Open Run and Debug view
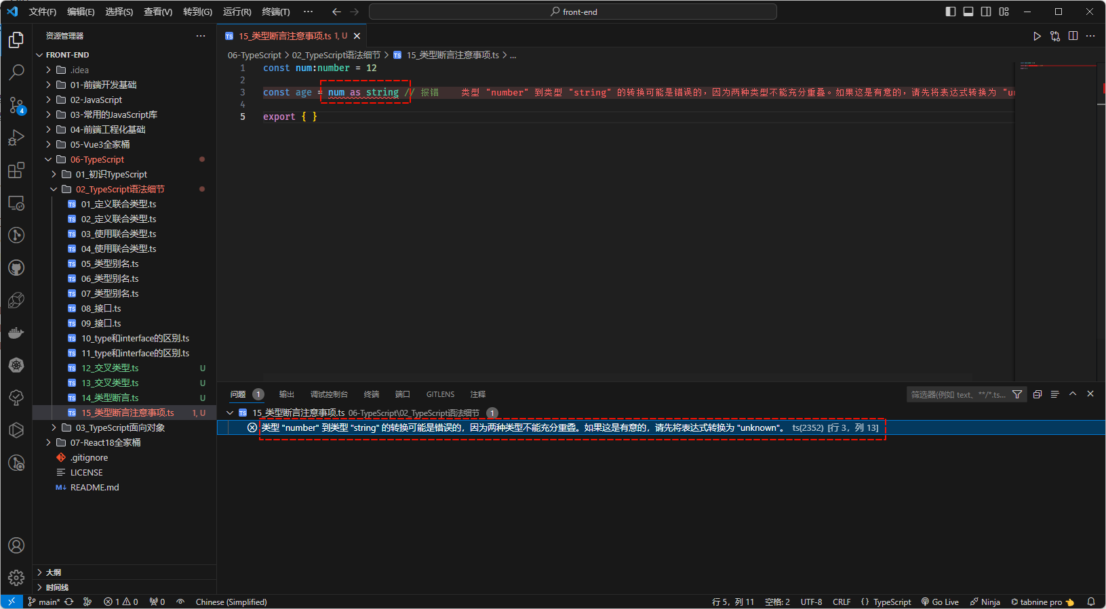The width and height of the screenshot is (1106, 609). (16, 138)
